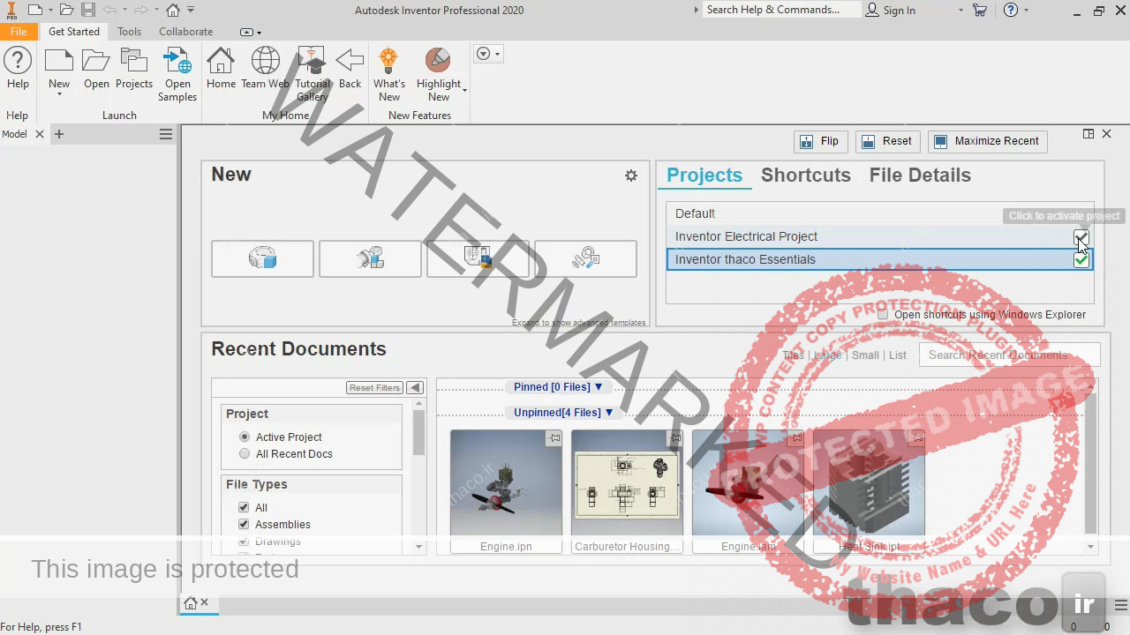Toggle the Drawings file type checkbox
Image resolution: width=1130 pixels, height=635 pixels.
click(244, 542)
